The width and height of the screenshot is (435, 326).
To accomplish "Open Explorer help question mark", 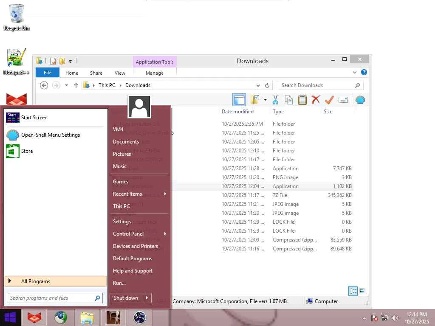I will tap(364, 72).
